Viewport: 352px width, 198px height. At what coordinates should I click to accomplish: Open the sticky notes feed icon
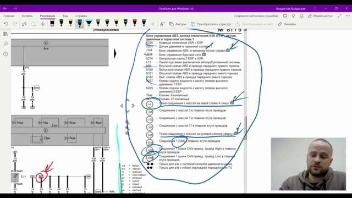(285, 16)
